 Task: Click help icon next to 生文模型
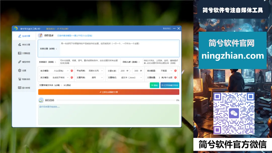pos(72,71)
